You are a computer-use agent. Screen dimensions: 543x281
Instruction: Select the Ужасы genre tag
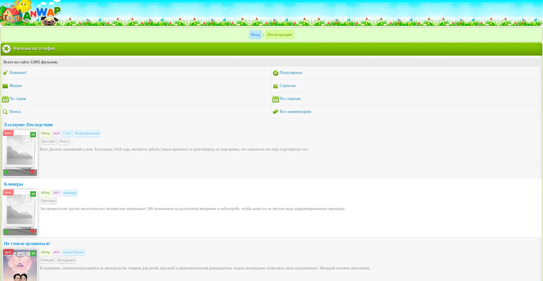point(64,141)
